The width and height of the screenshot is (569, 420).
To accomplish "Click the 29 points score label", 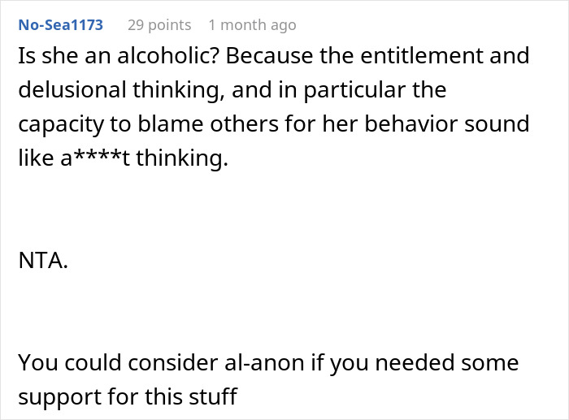I will 159,25.
